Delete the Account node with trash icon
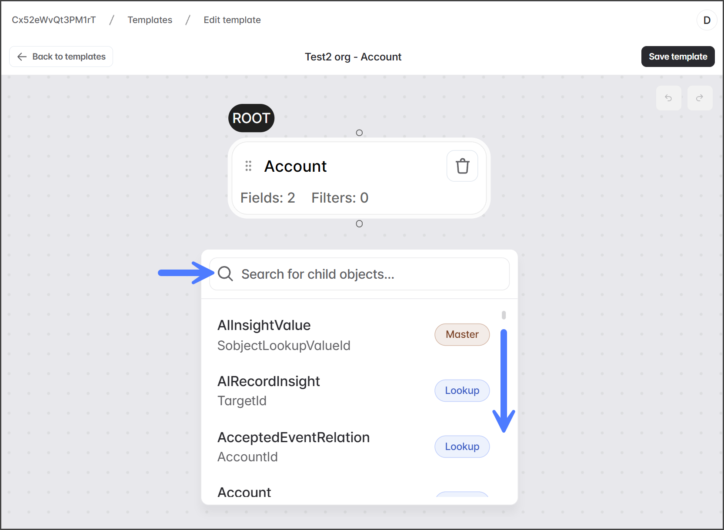Viewport: 724px width, 530px height. [x=462, y=166]
